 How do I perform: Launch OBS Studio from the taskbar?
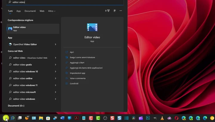(x=105, y=118)
